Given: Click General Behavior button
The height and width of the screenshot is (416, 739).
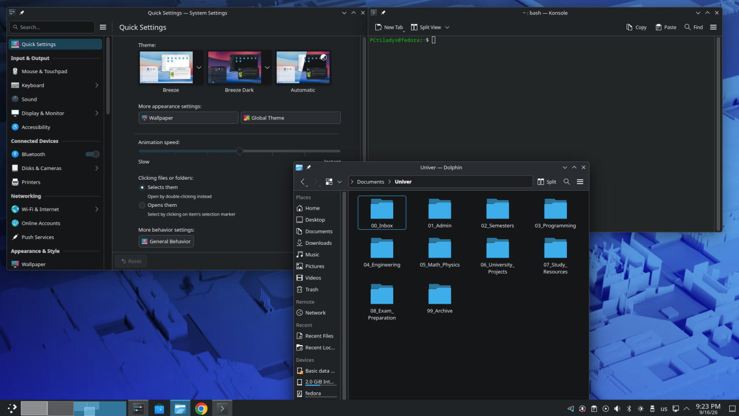Looking at the screenshot, I should click(166, 241).
